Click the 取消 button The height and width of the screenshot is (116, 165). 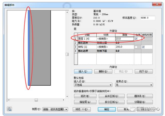point(126,109)
